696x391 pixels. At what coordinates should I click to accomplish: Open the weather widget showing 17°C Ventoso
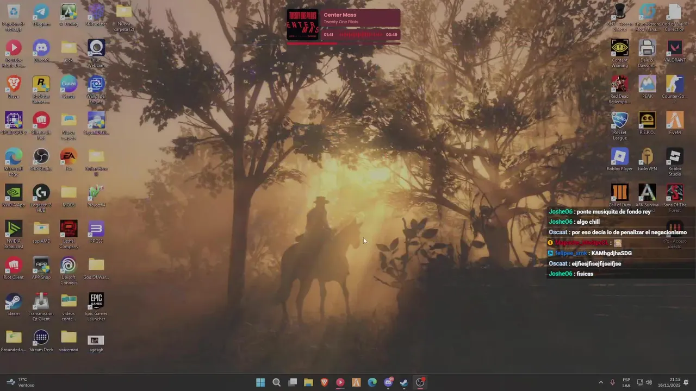coord(20,382)
